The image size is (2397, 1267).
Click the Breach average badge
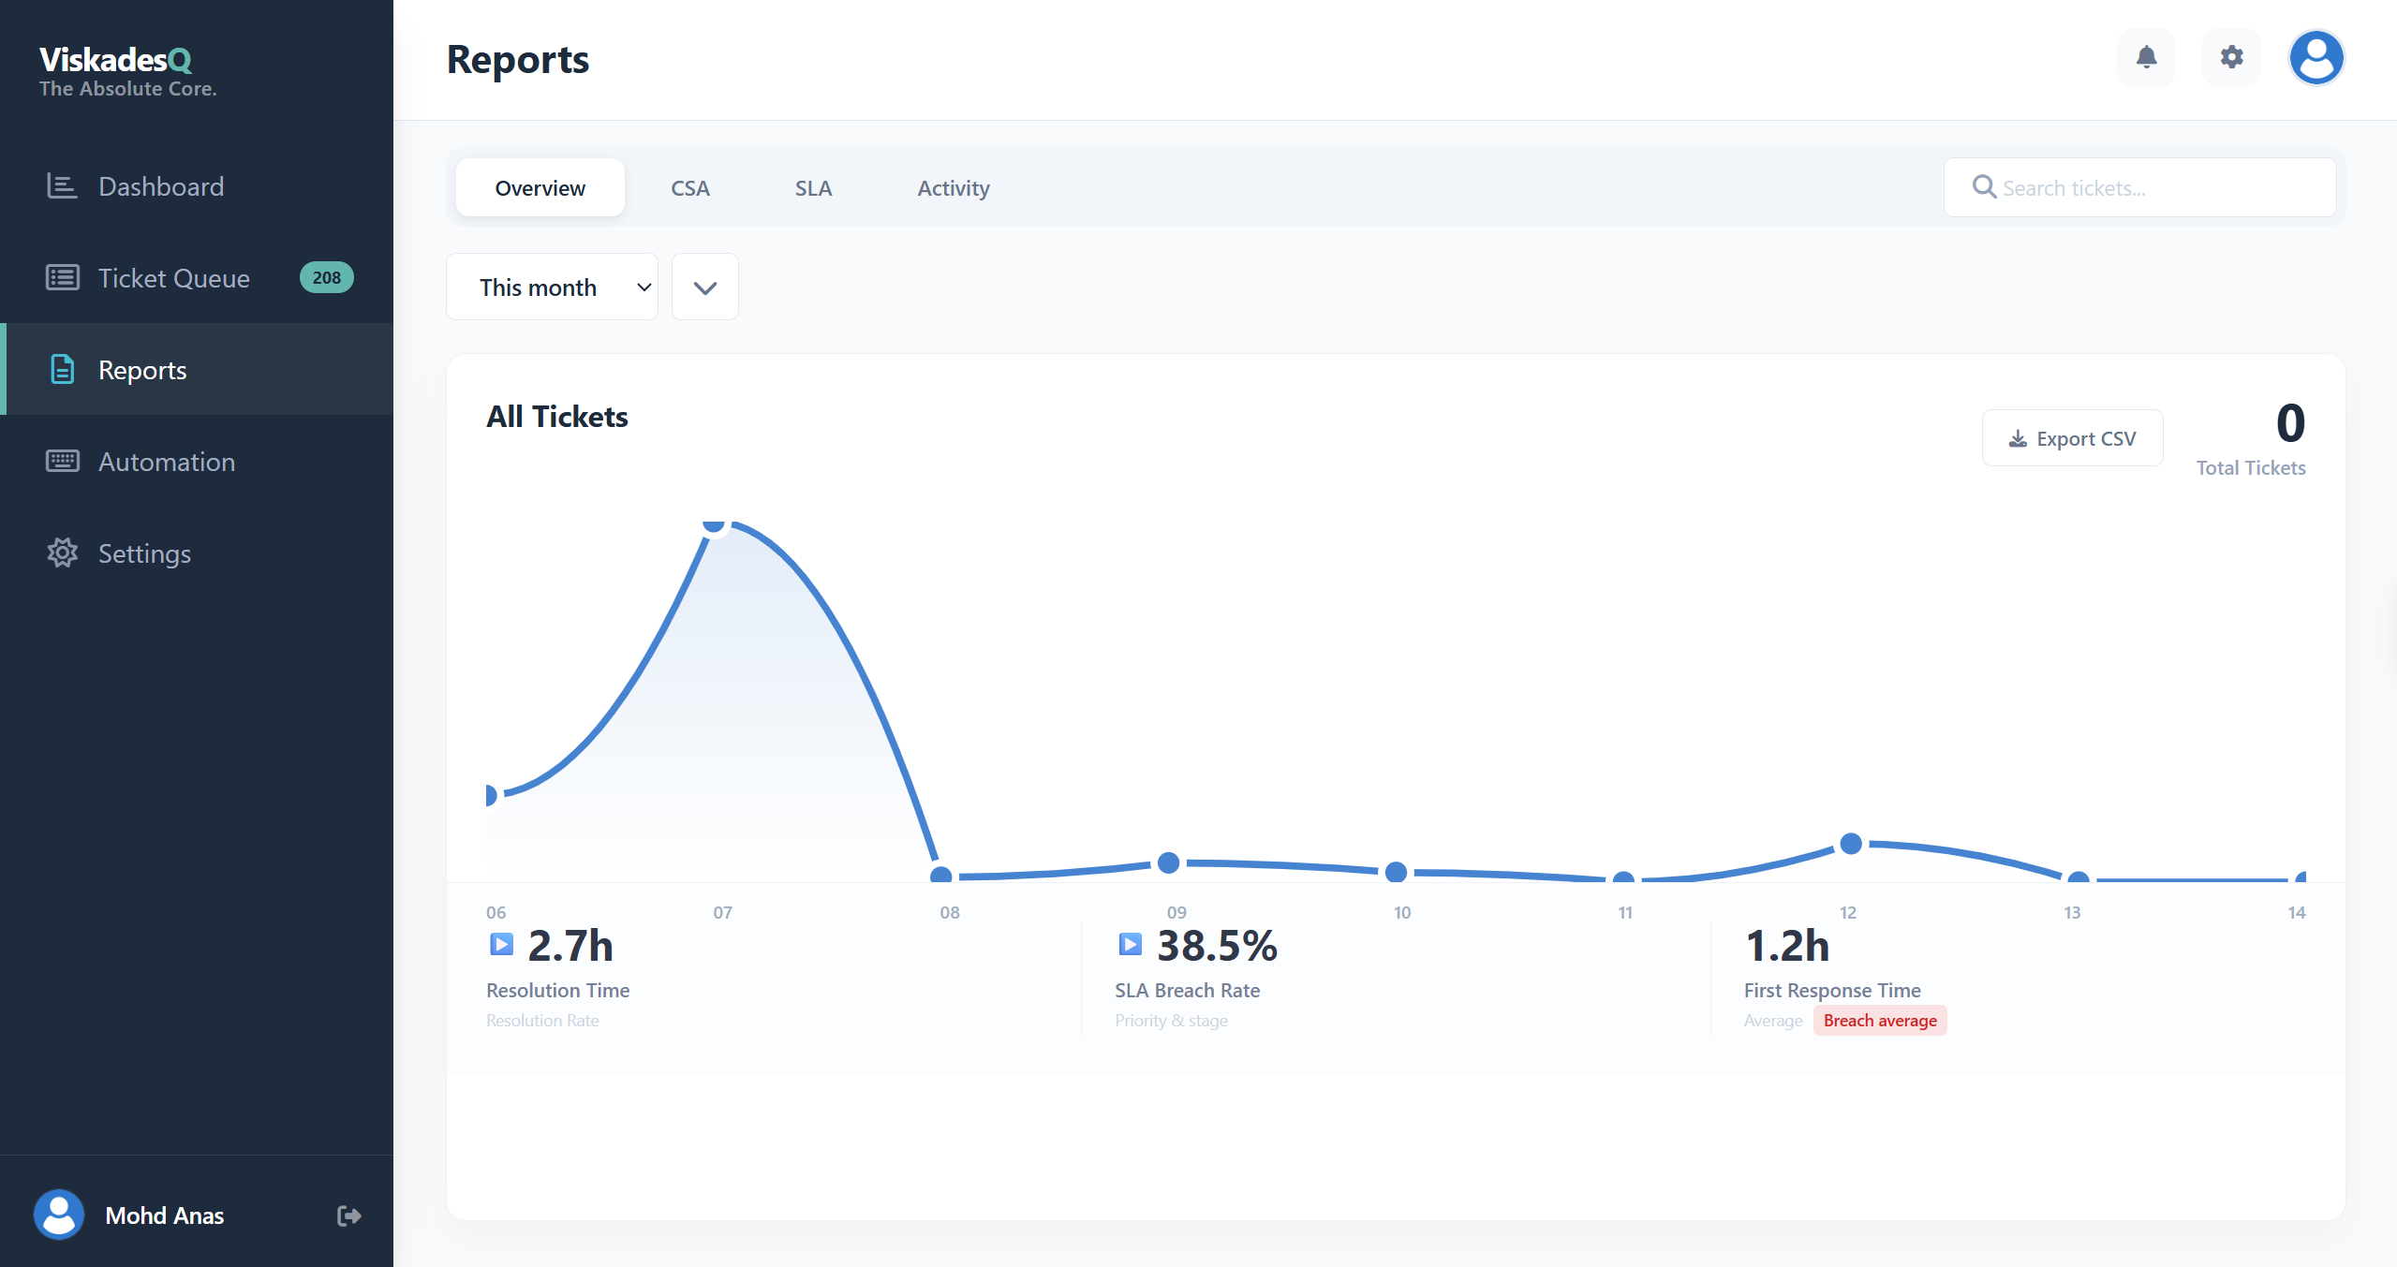coord(1879,1021)
